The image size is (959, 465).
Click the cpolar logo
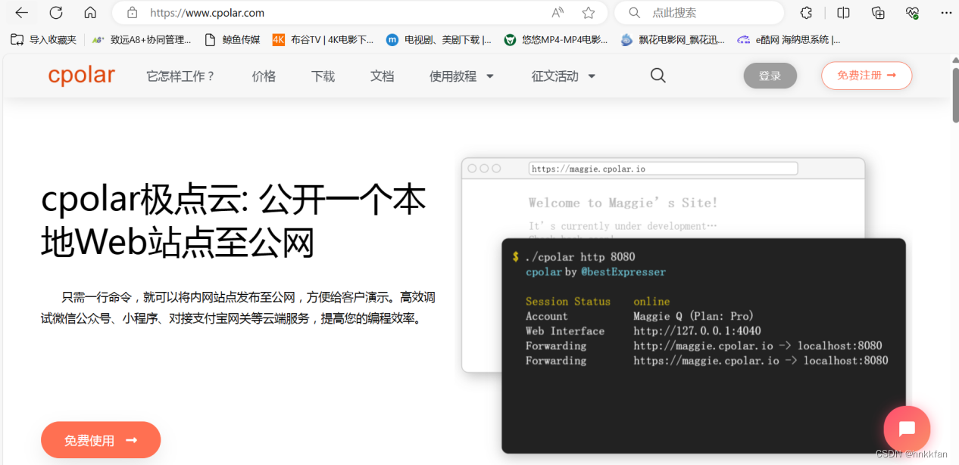point(81,76)
